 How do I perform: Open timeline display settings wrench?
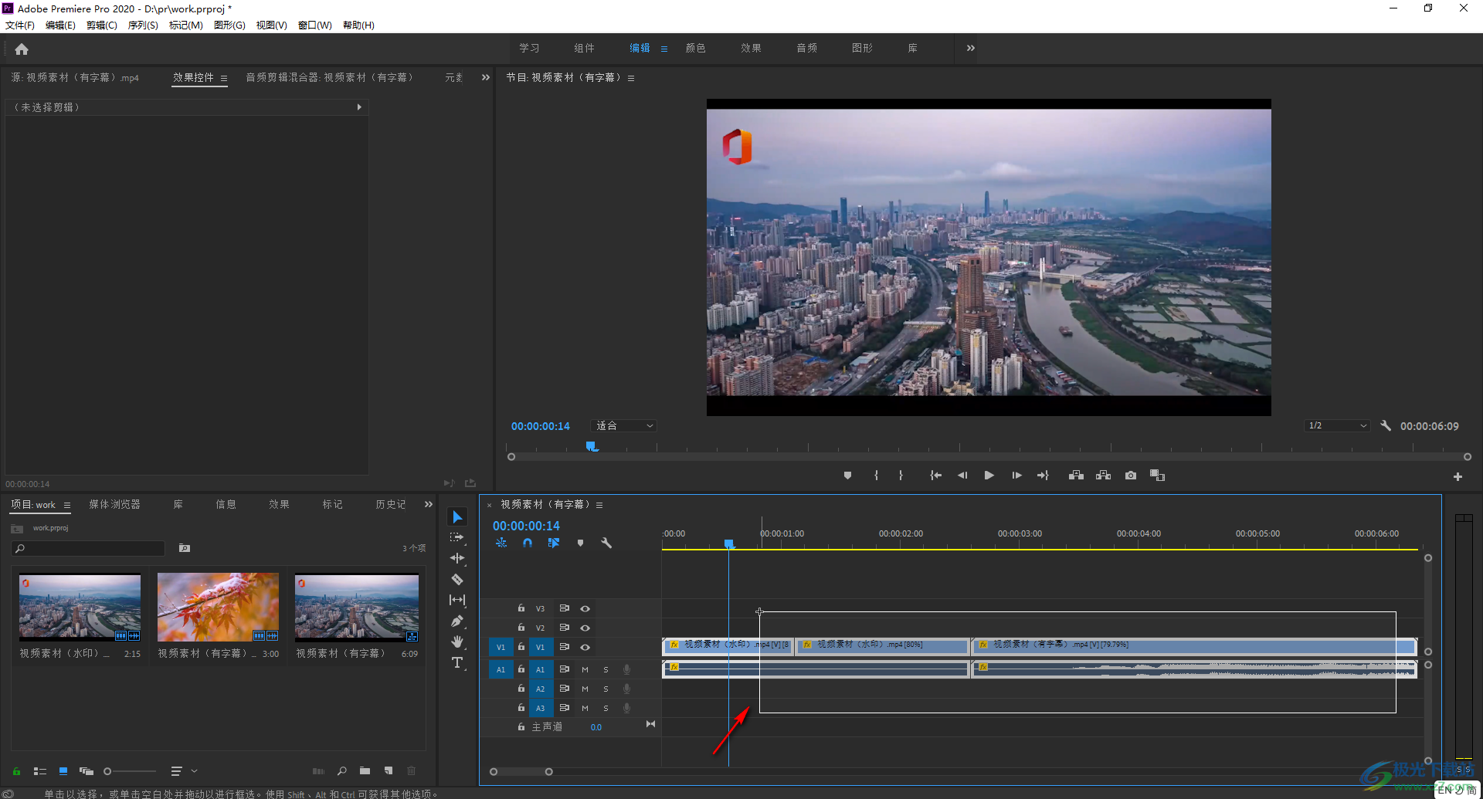pyautogui.click(x=606, y=543)
